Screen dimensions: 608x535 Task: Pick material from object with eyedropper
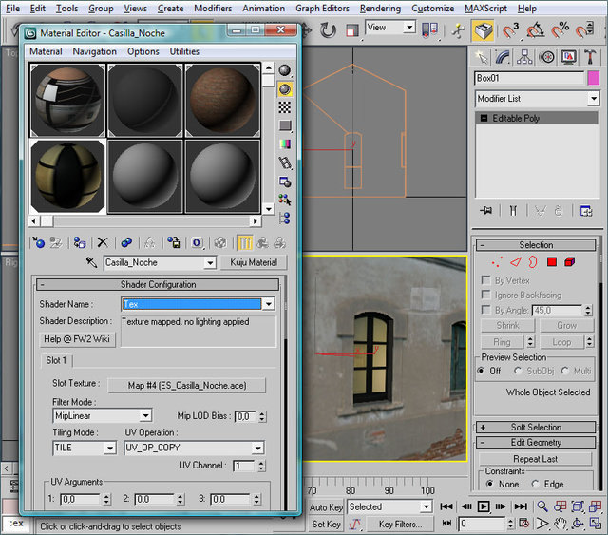point(92,262)
